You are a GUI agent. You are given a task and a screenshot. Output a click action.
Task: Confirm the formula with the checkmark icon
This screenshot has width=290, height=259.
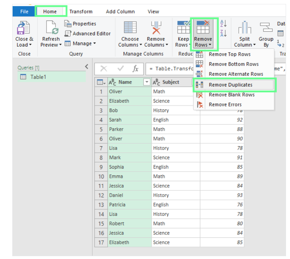click(x=121, y=69)
